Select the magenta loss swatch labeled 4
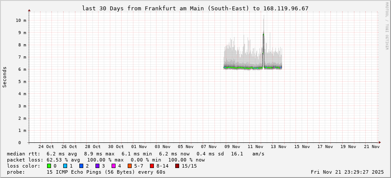Screen dimensions: 391x178 114,166
